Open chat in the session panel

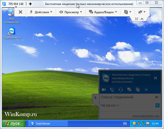coord(129,90)
